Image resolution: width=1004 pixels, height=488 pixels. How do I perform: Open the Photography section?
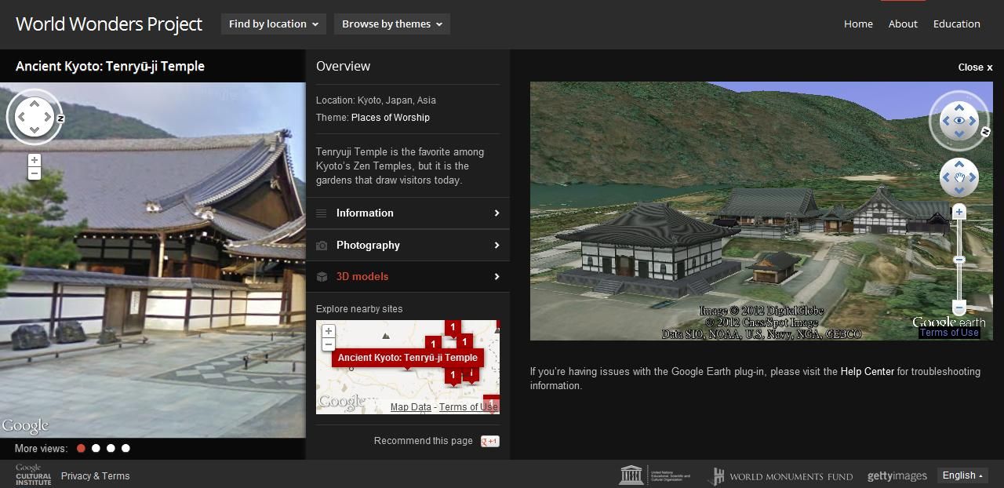click(x=408, y=246)
